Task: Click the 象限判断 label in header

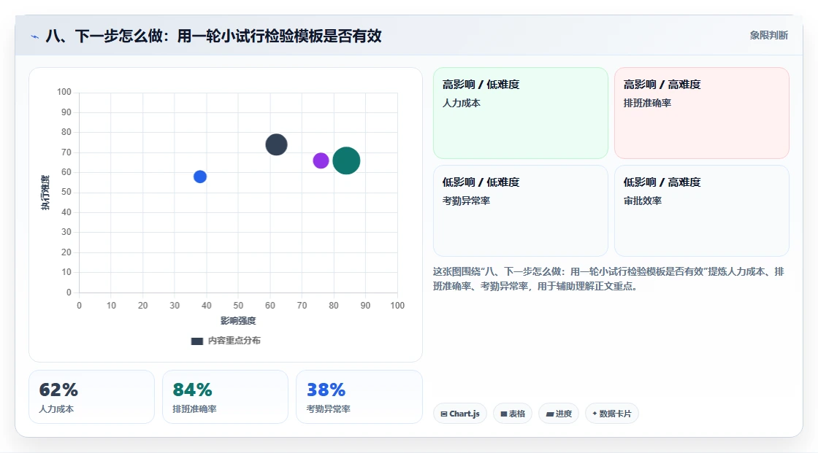Action: (768, 36)
